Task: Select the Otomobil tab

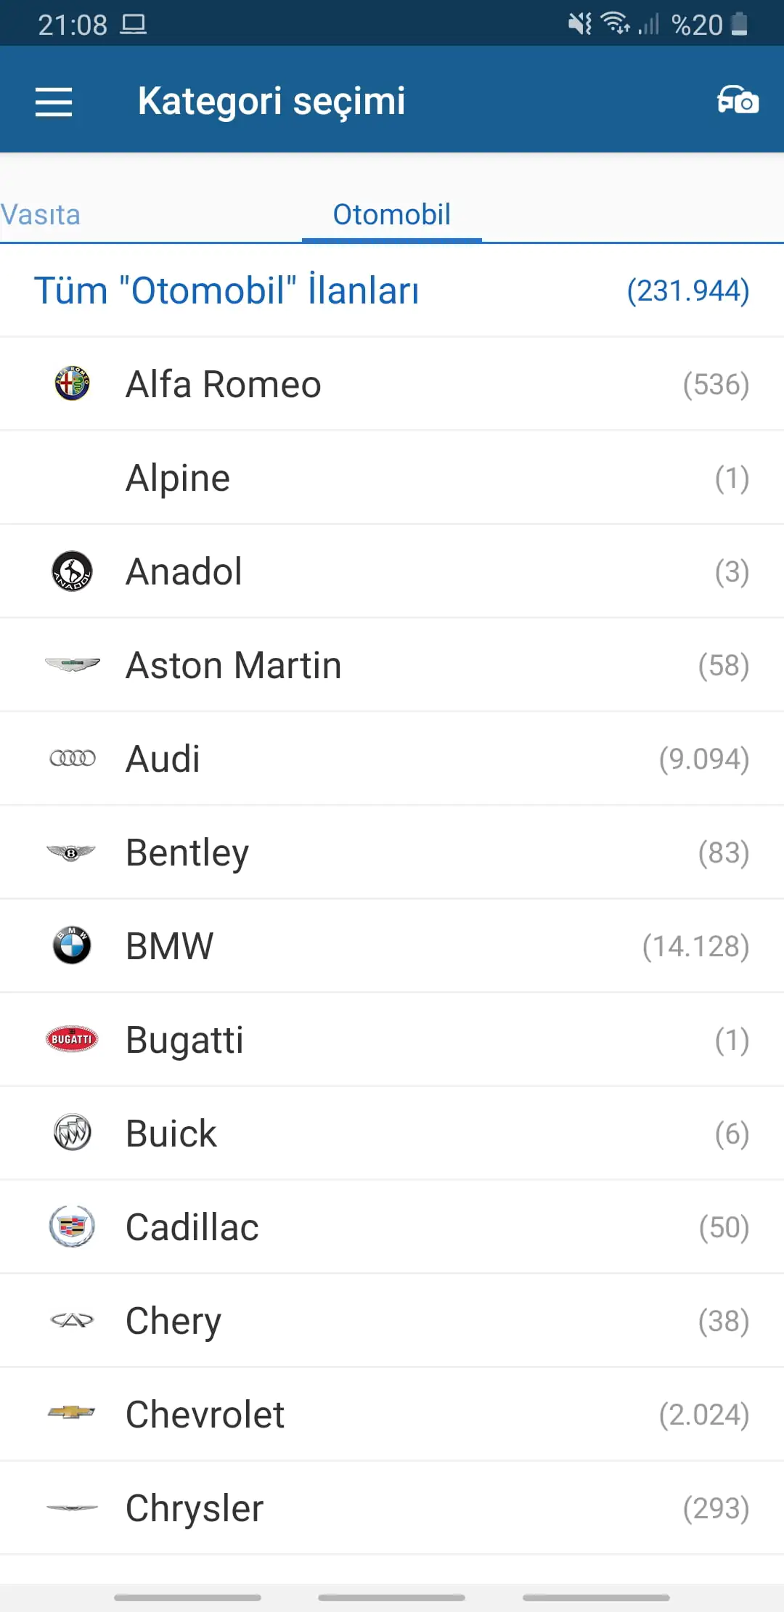Action: pyautogui.click(x=391, y=215)
